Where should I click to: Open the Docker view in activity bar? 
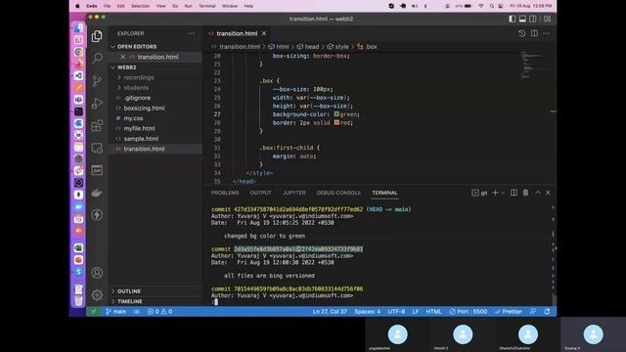click(x=97, y=194)
